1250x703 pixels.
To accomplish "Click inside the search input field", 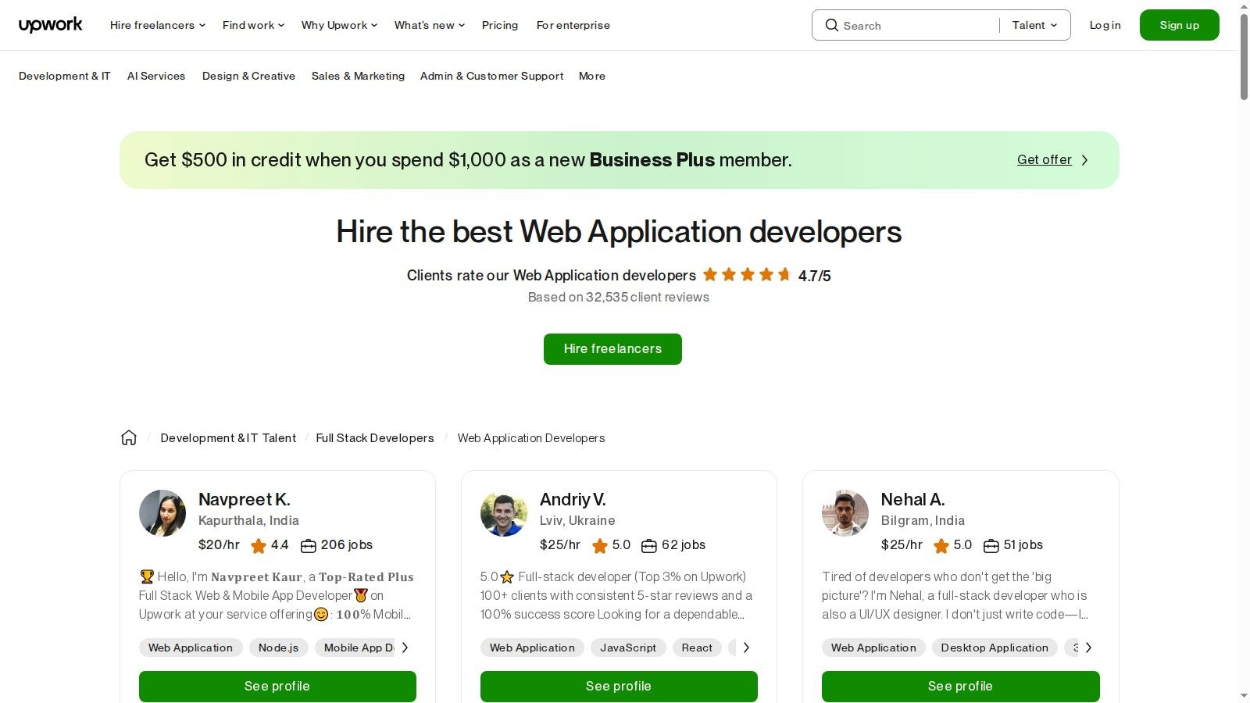I will coord(898,25).
